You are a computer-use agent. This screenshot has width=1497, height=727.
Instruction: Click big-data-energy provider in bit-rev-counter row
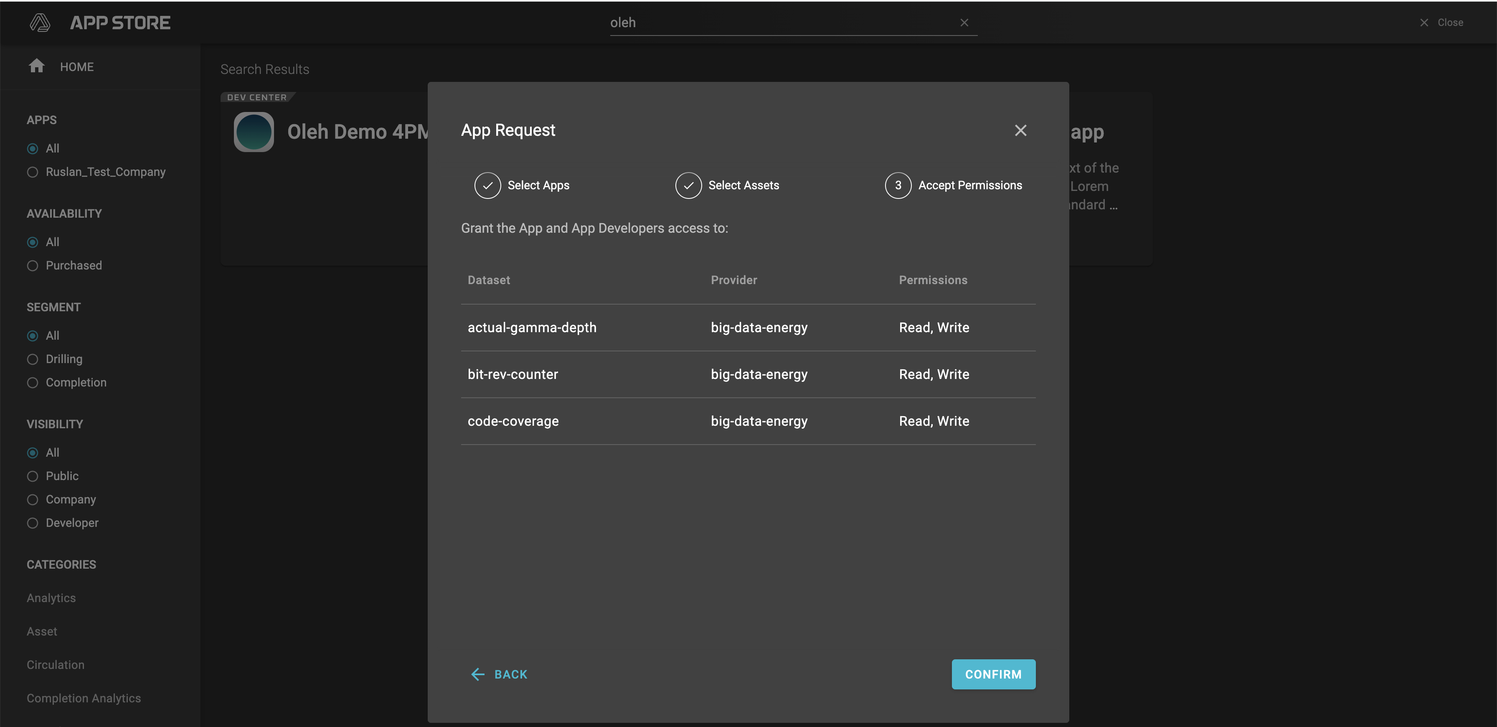759,374
